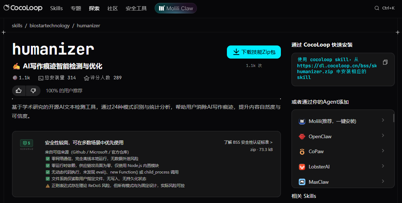Copy the cocoloop skill install command
The image size is (402, 203).
click(385, 63)
